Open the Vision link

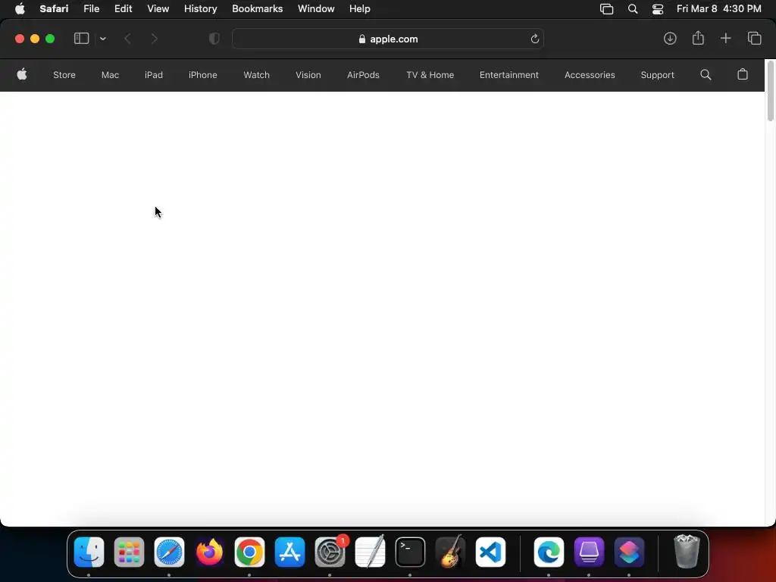point(308,75)
